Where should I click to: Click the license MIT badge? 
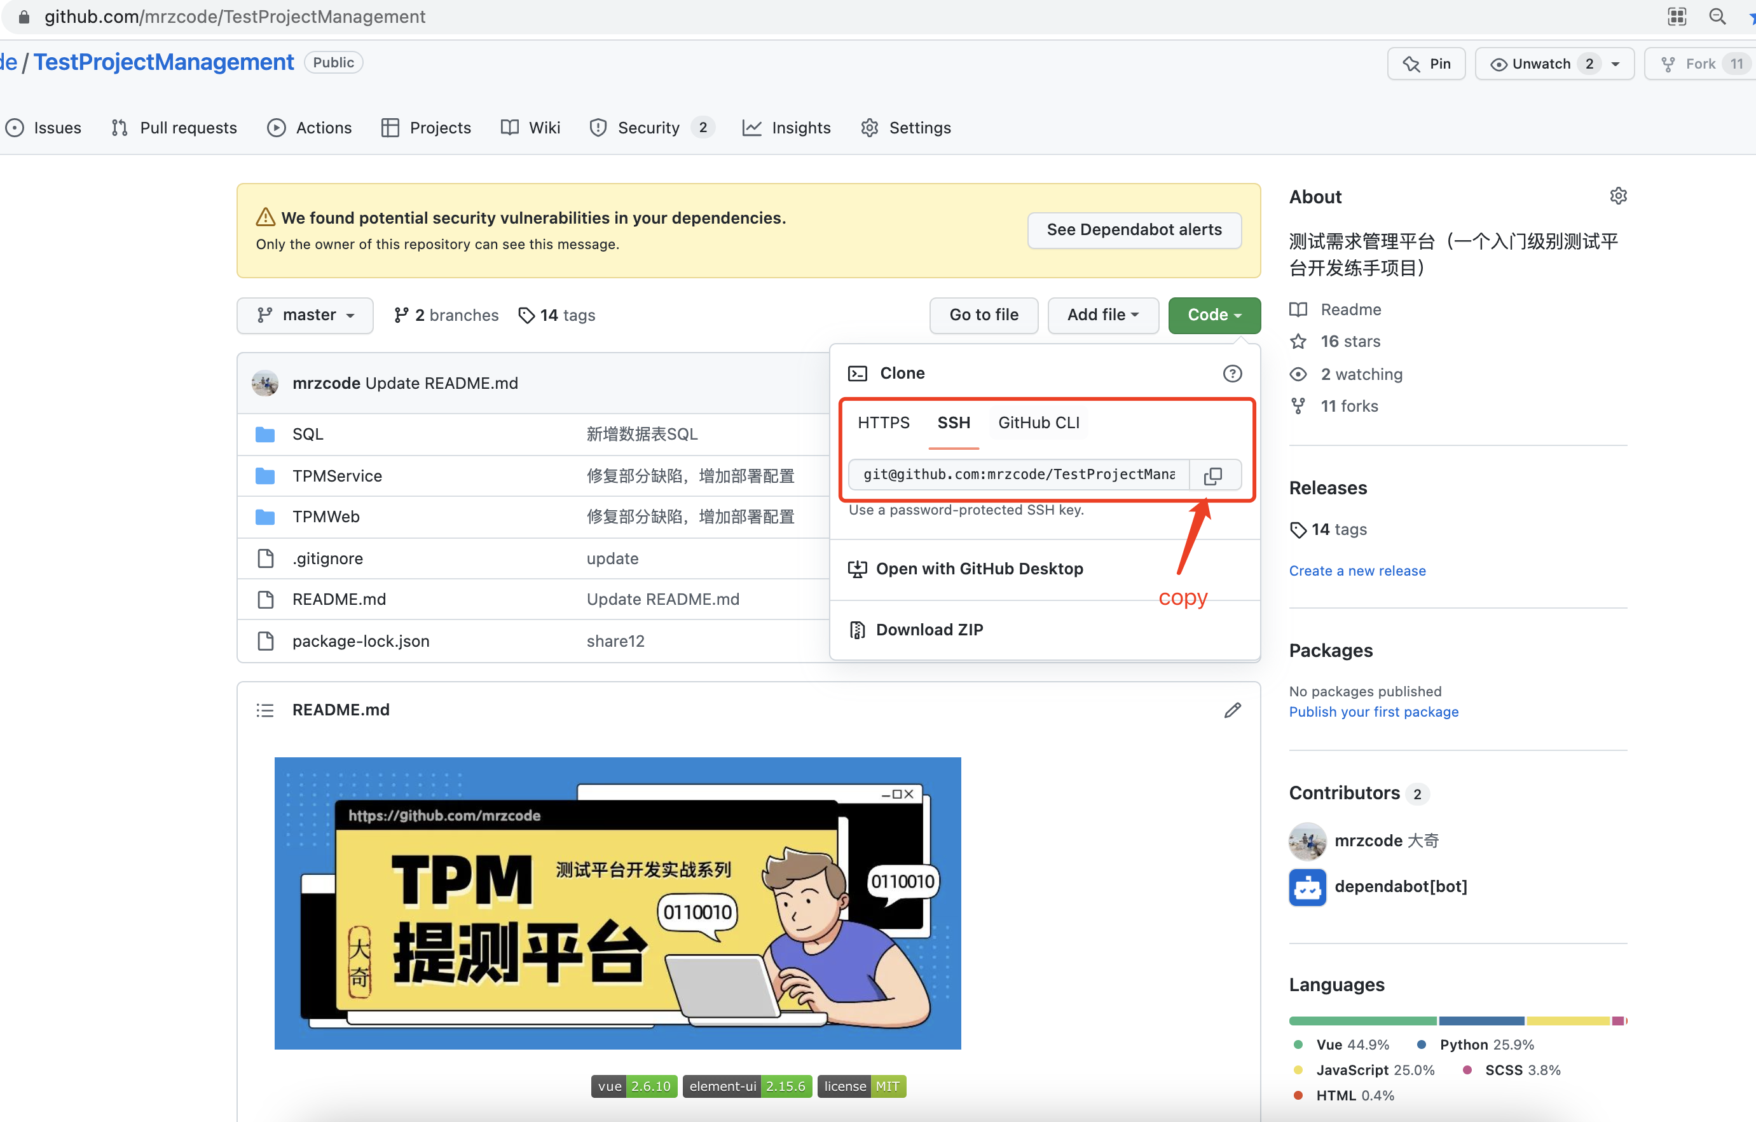click(861, 1086)
